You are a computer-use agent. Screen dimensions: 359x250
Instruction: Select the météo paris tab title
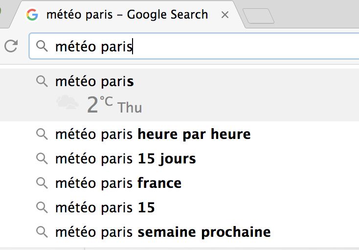[x=127, y=15]
